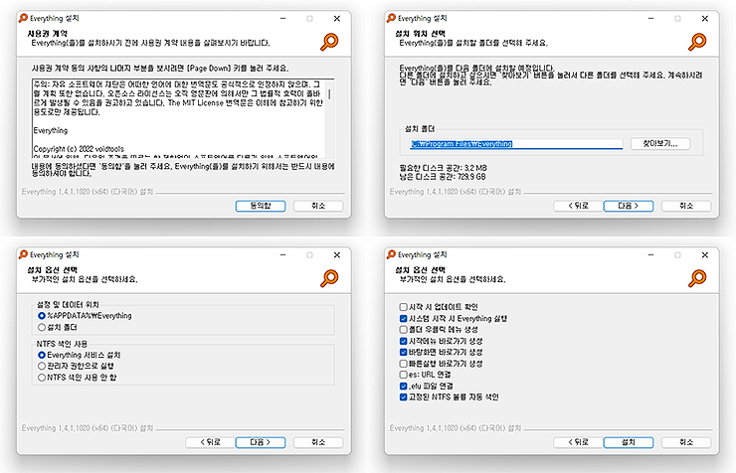
Task: Click < 뒤로 in the checkbox options window
Action: (578, 442)
